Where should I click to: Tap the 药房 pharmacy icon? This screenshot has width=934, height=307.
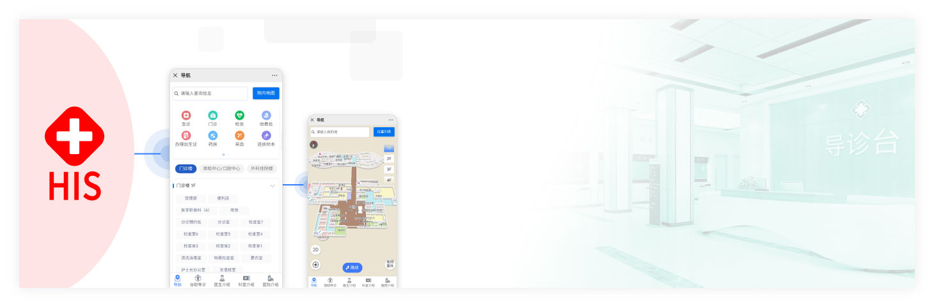[212, 136]
